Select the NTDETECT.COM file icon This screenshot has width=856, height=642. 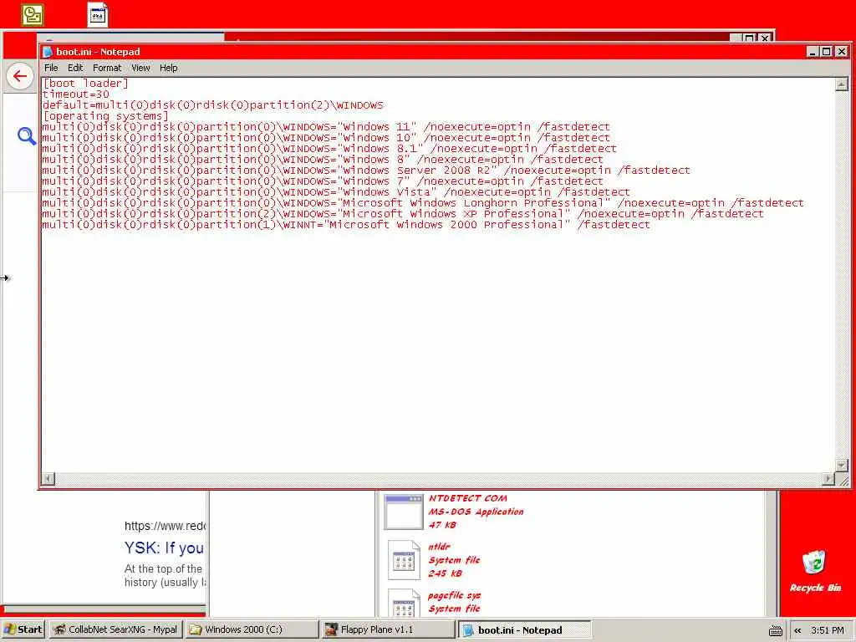(404, 512)
